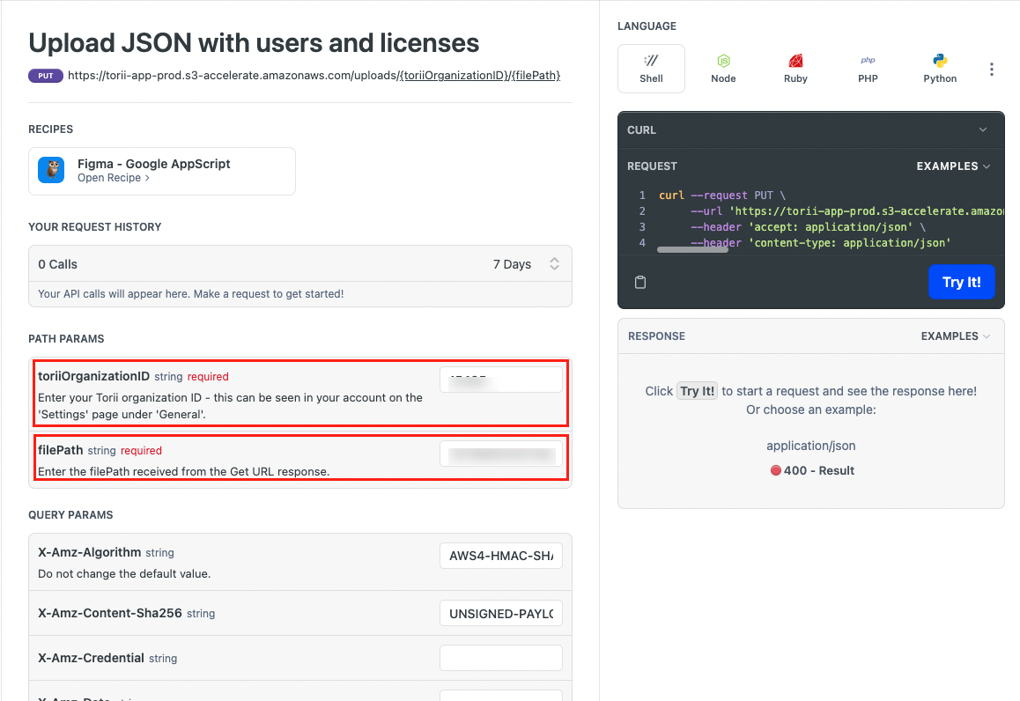Click the {filePath} URL parameter link
Image resolution: width=1020 pixels, height=701 pixels.
point(536,76)
